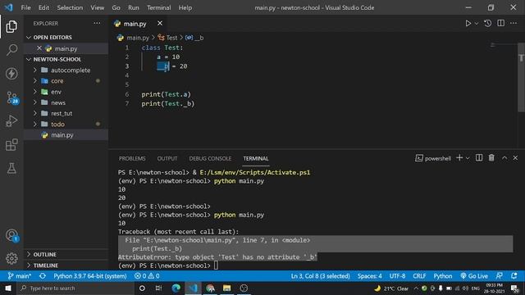Select main.py in the file tree
The image size is (525, 295).
click(66, 135)
